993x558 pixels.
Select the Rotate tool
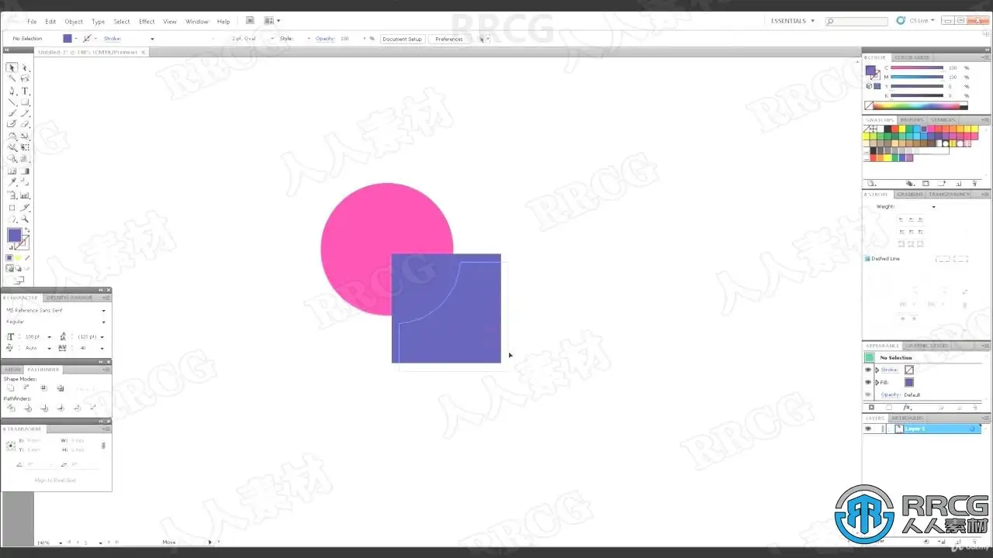tap(12, 136)
